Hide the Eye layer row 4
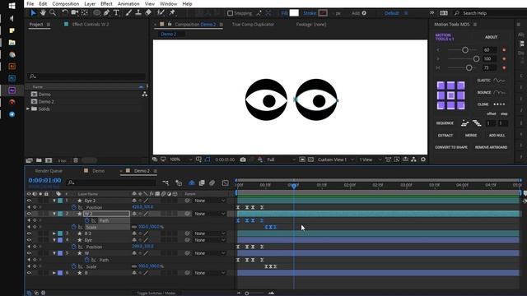Image resolution: width=527 pixels, height=296 pixels. click(29, 240)
